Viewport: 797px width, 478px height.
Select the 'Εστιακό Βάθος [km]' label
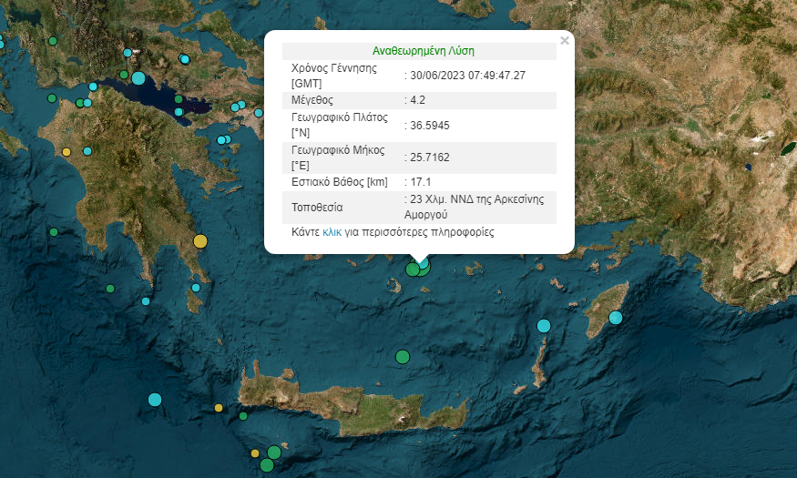tap(340, 182)
